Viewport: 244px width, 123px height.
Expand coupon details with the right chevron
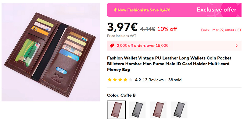click(x=237, y=46)
